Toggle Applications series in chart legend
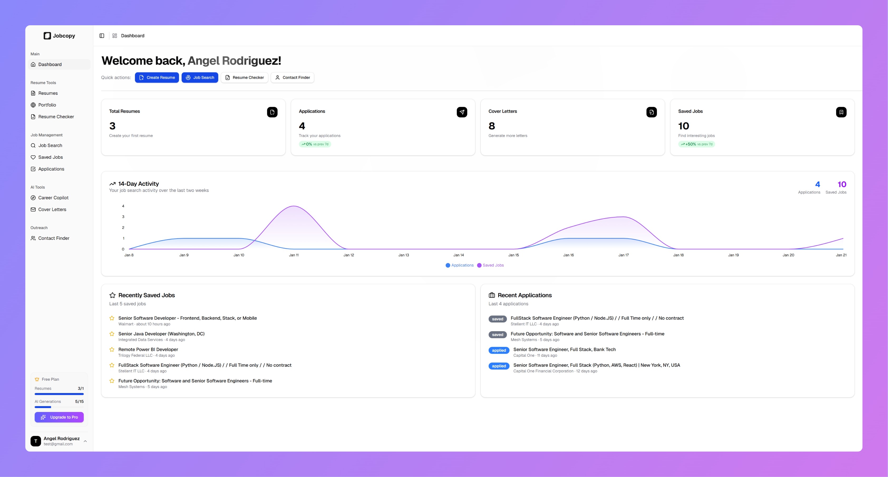This screenshot has width=888, height=477. (x=459, y=265)
